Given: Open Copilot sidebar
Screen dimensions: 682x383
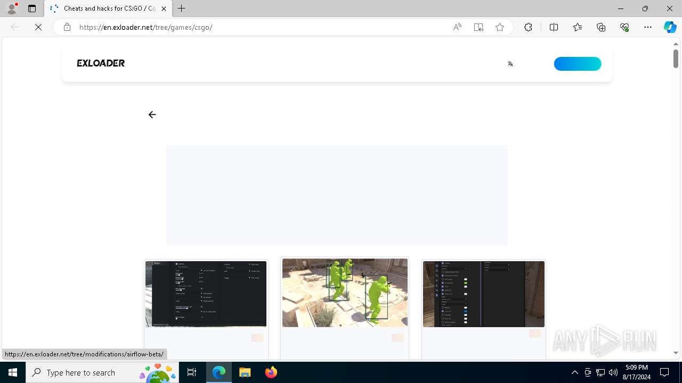Looking at the screenshot, I should point(670,27).
